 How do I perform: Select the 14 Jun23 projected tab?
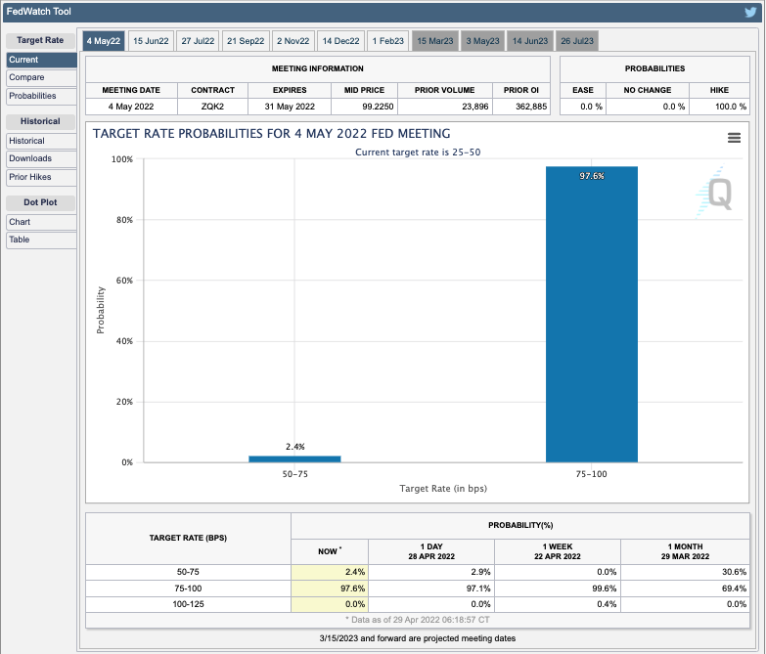530,41
